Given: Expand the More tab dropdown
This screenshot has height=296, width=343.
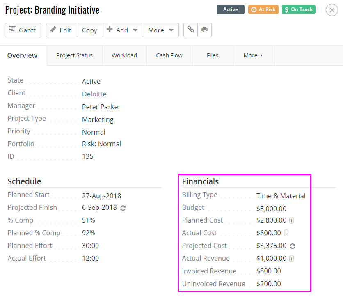Looking at the screenshot, I should (x=253, y=55).
